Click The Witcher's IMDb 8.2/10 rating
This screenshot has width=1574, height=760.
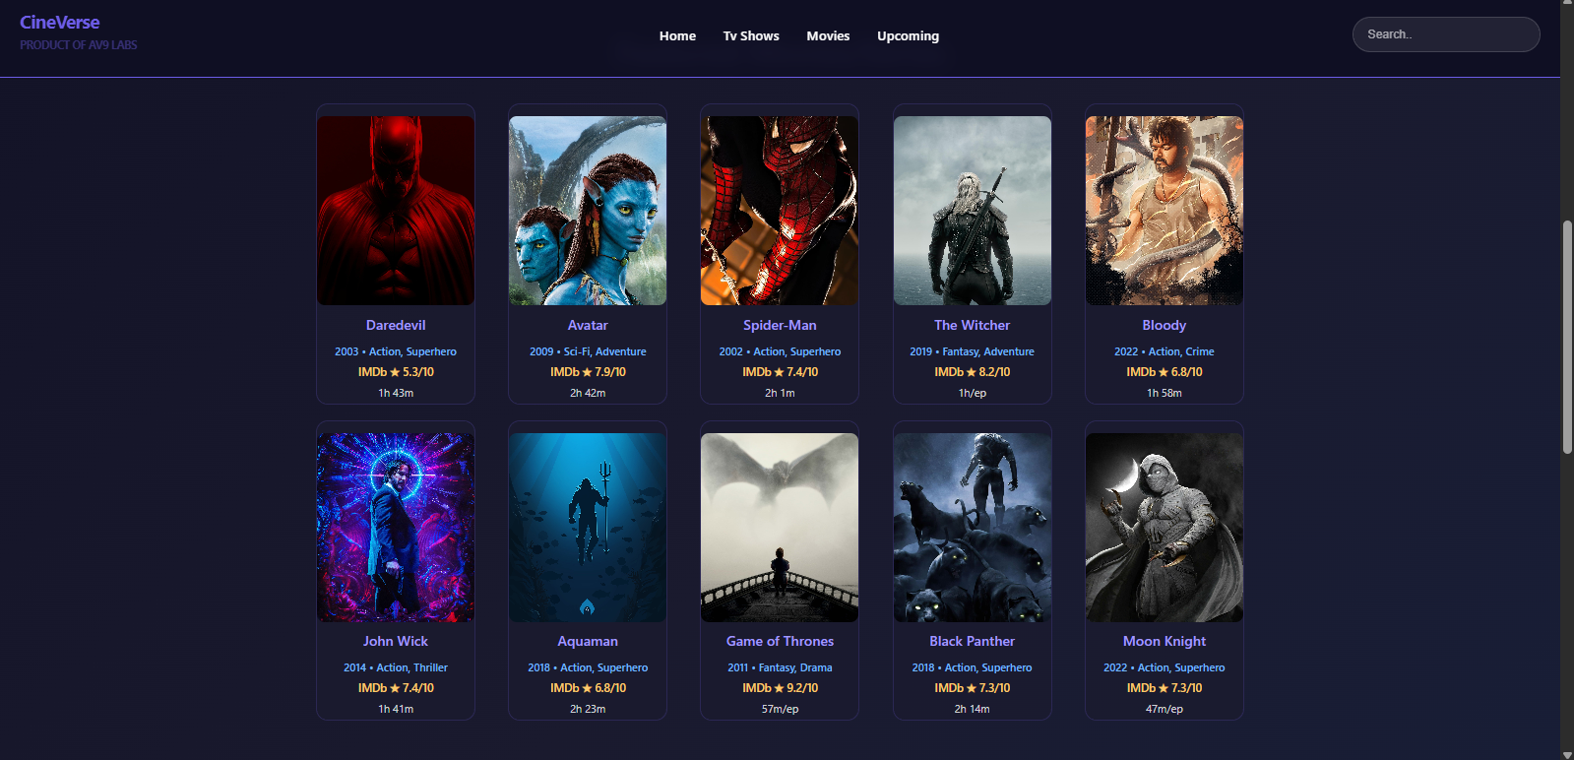pyautogui.click(x=973, y=372)
